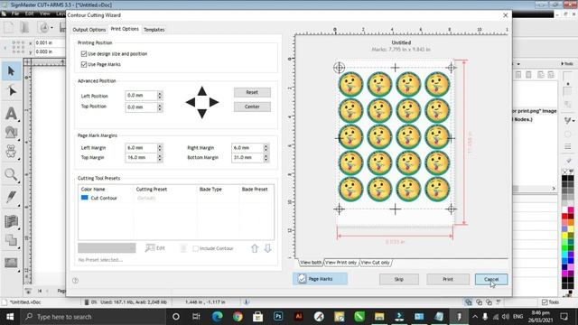Switch to Print Options tab
The height and width of the screenshot is (325, 578).
click(x=125, y=29)
